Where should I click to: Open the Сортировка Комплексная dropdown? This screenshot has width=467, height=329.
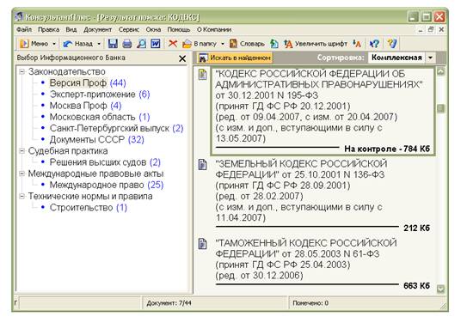pyautogui.click(x=430, y=58)
